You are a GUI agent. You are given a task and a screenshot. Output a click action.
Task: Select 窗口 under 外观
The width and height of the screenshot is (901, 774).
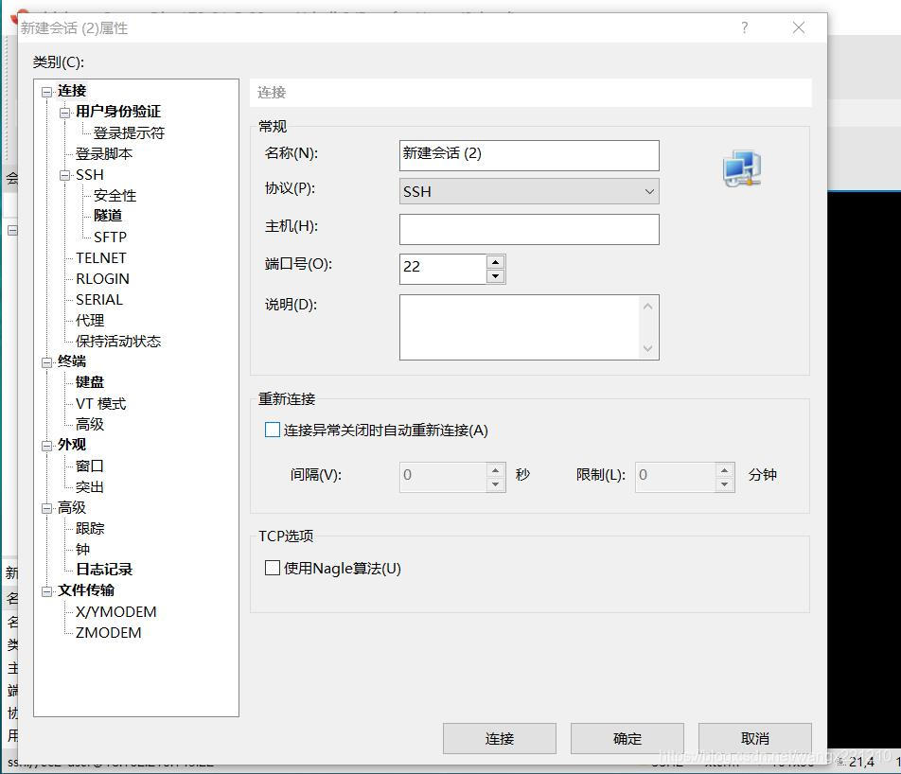[90, 466]
